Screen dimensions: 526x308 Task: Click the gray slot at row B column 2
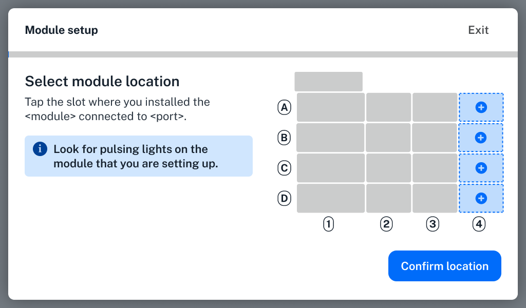coord(388,138)
